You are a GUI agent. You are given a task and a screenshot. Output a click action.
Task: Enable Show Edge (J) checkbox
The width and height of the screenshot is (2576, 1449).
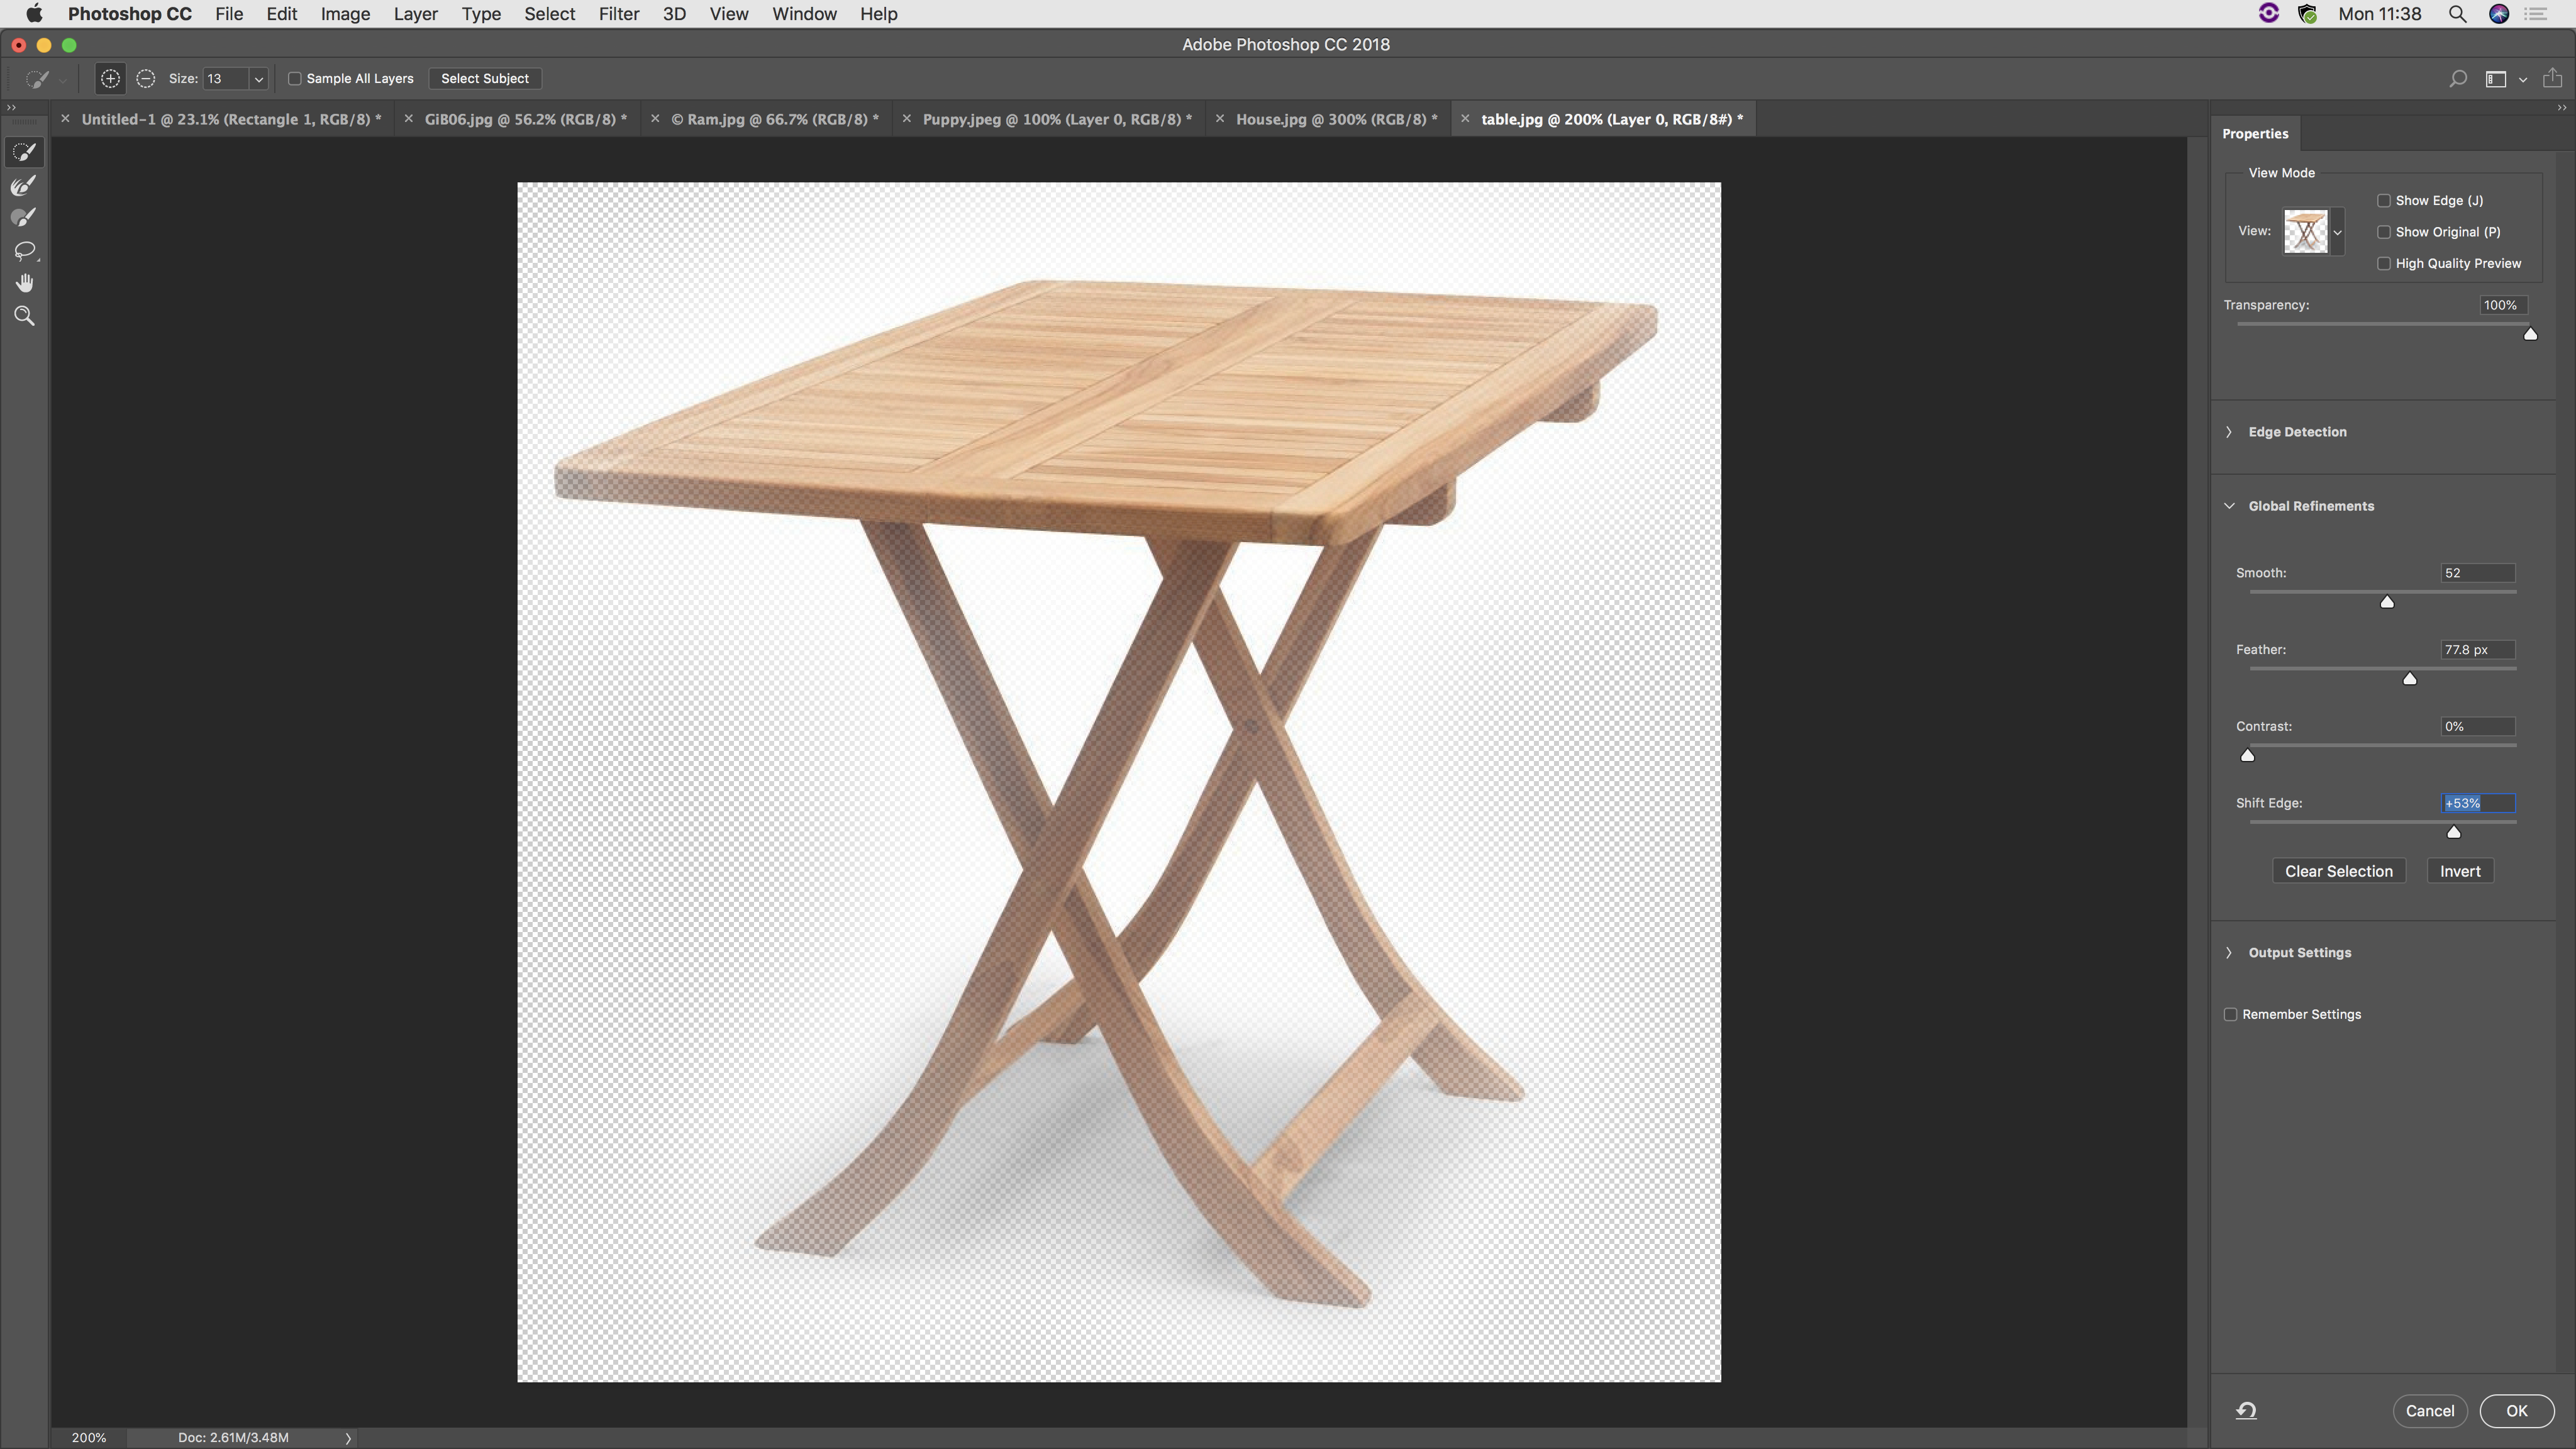pos(2384,201)
